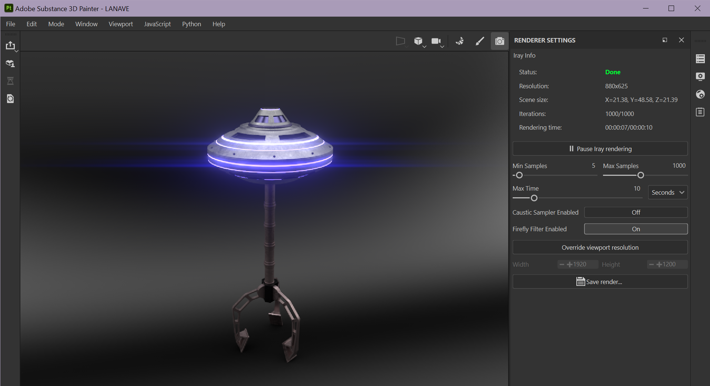Increase Height with plus stepper
710x386 pixels.
pyautogui.click(x=659, y=264)
